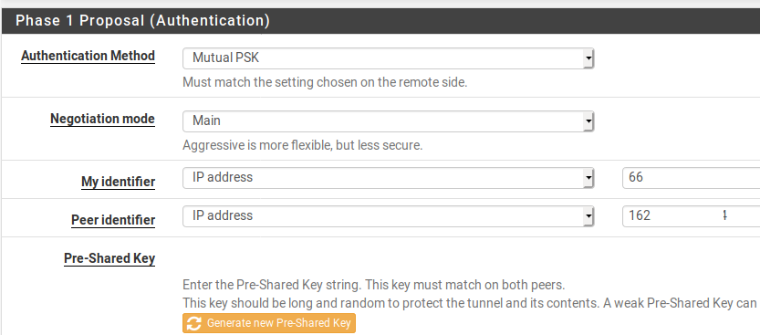This screenshot has height=335, width=760.
Task: Open the Peer identifier type dropdown
Action: pyautogui.click(x=389, y=216)
